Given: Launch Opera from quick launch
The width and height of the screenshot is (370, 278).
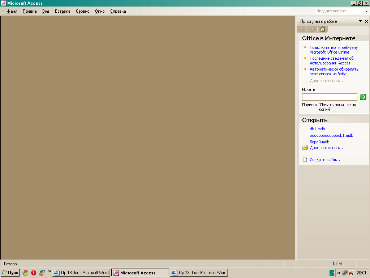Looking at the screenshot, I should pos(34,273).
